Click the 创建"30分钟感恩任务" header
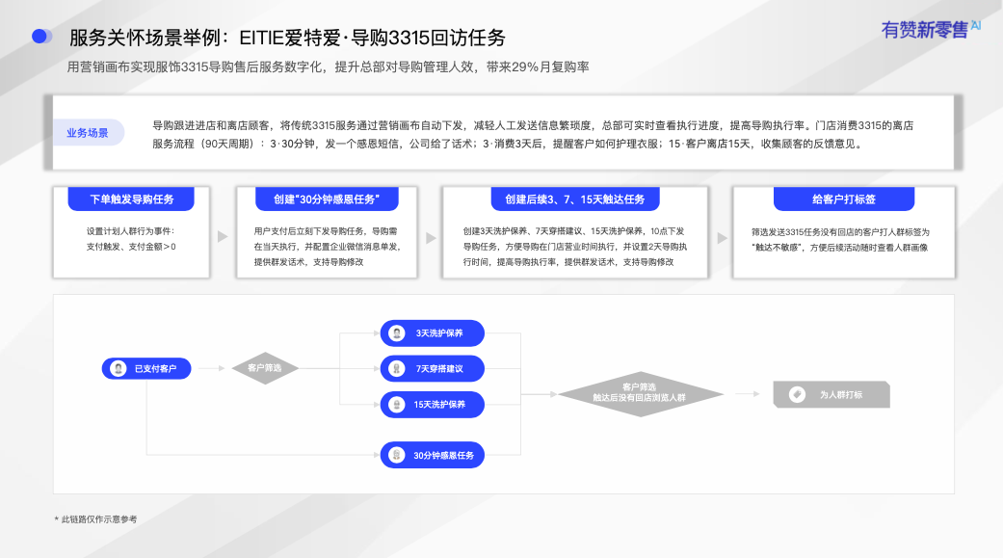 click(x=327, y=199)
